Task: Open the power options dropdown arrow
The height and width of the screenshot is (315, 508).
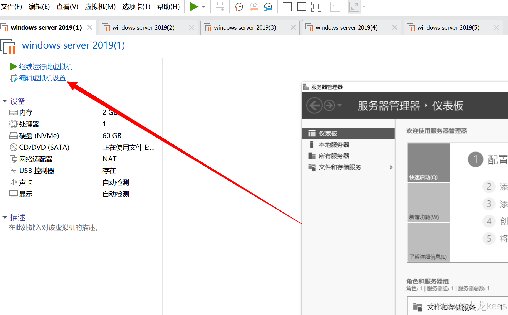Action: (204, 7)
